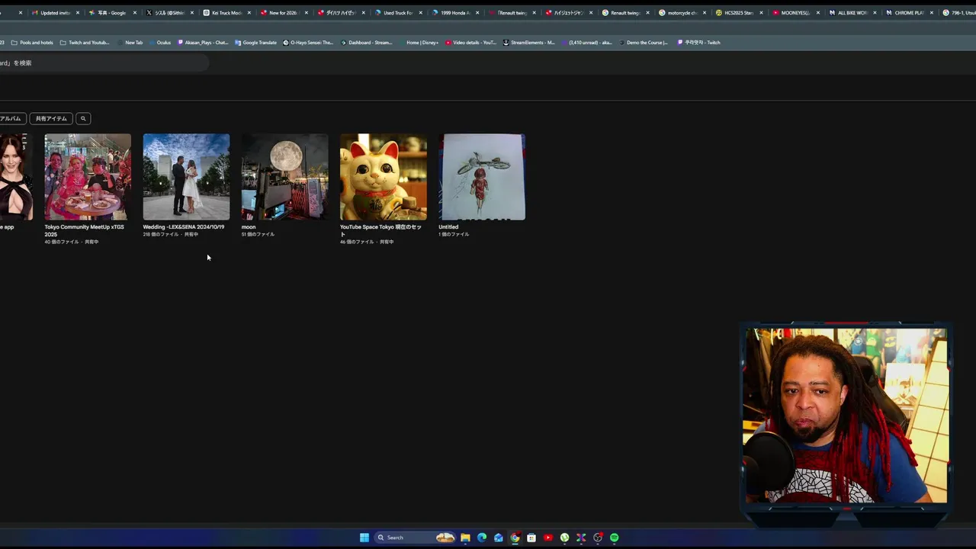
Task: Open the Windows Start menu
Action: pyautogui.click(x=364, y=538)
